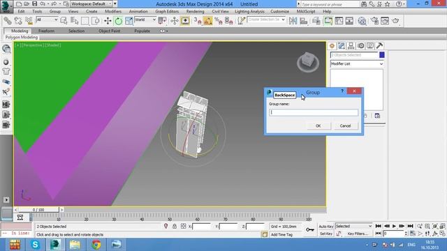Open the time configuration icon
This screenshot has height=251, width=447.
tap(412, 234)
